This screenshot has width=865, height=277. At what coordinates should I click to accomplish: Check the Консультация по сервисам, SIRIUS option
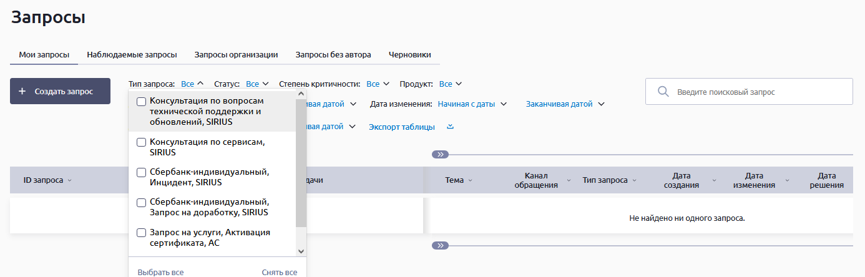point(142,142)
